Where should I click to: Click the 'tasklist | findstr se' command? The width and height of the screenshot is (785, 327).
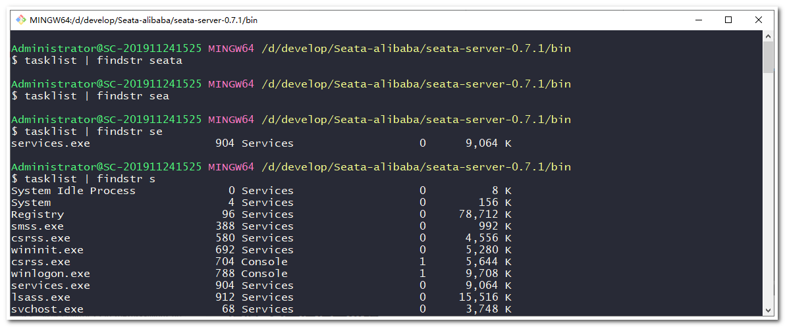[x=94, y=132]
